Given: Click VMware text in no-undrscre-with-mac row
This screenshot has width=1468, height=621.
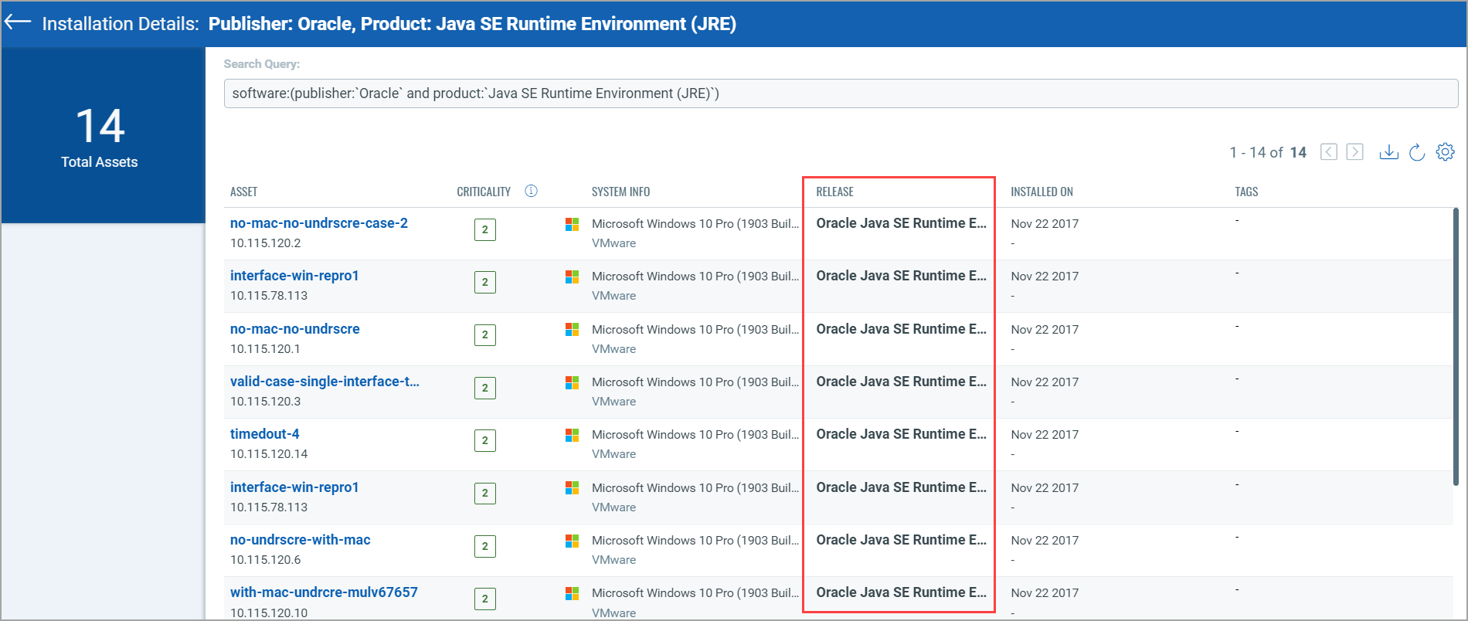Looking at the screenshot, I should 614,560.
